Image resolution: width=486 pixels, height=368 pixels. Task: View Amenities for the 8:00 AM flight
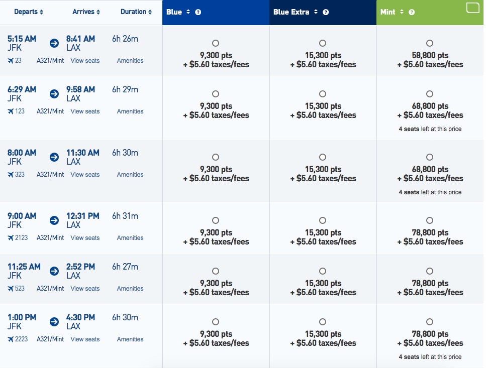(x=130, y=175)
